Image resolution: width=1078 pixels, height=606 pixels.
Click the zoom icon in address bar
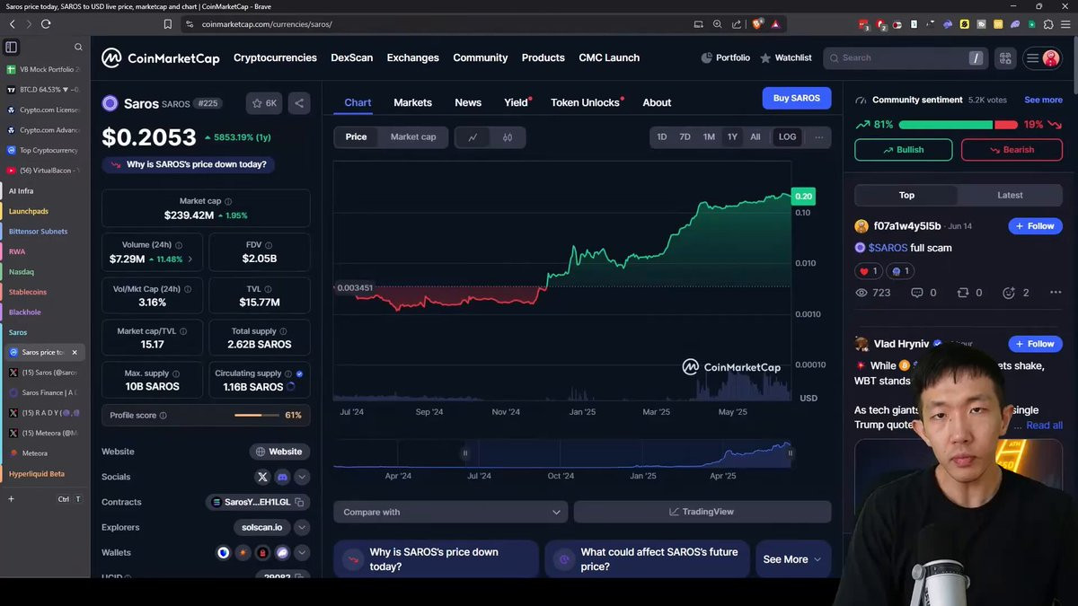point(717,24)
